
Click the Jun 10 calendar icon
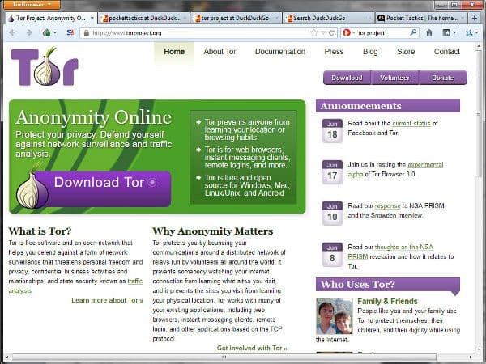[x=332, y=213]
